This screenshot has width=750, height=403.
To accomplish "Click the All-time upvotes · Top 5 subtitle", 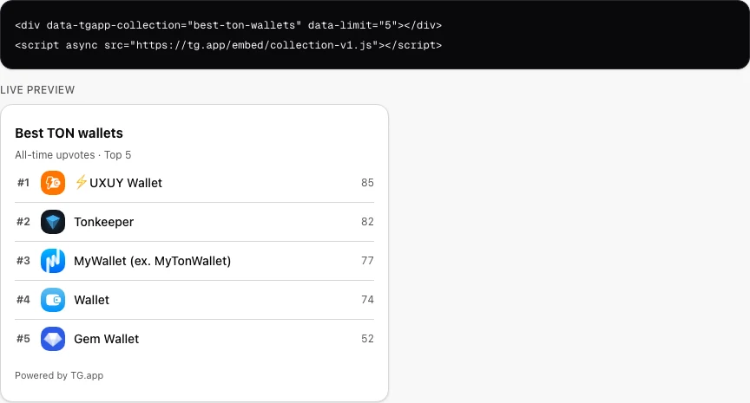I will pos(73,155).
